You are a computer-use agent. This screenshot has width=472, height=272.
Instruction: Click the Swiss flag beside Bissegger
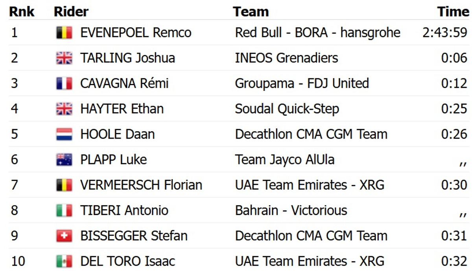pyautogui.click(x=64, y=236)
